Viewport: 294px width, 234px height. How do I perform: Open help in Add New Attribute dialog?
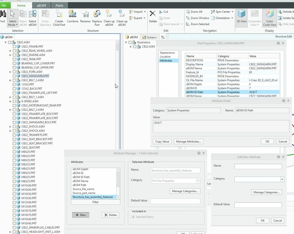[279, 157]
